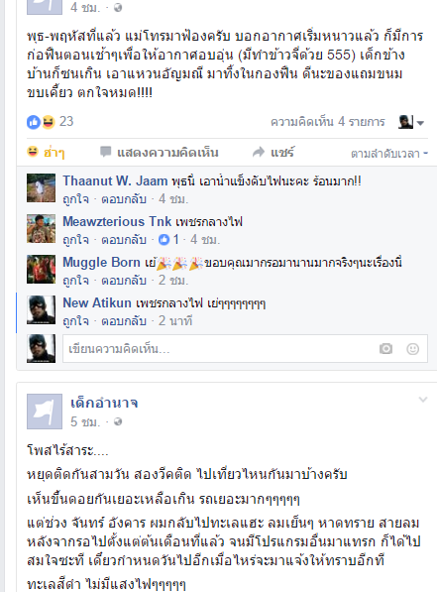
Task: Open the camera photo attachment icon
Action: 385,348
